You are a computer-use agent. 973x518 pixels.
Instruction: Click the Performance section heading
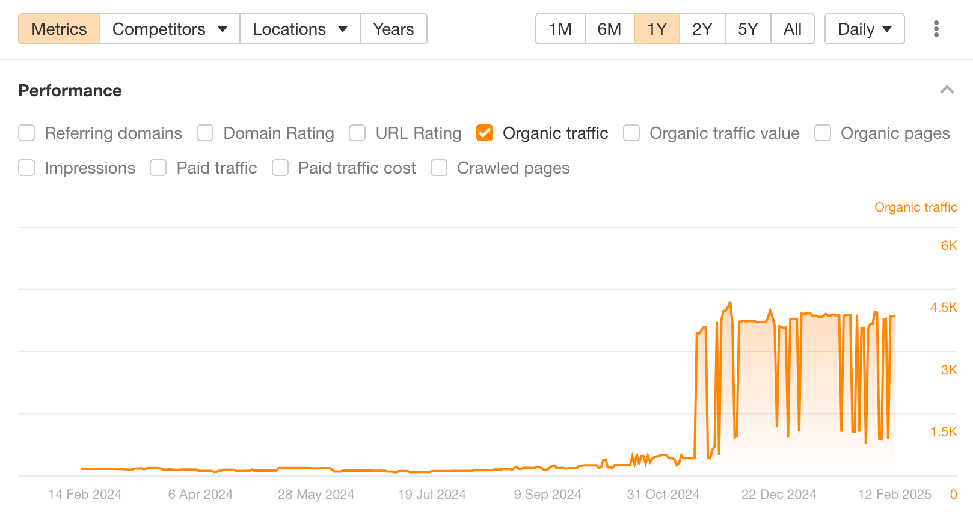70,90
